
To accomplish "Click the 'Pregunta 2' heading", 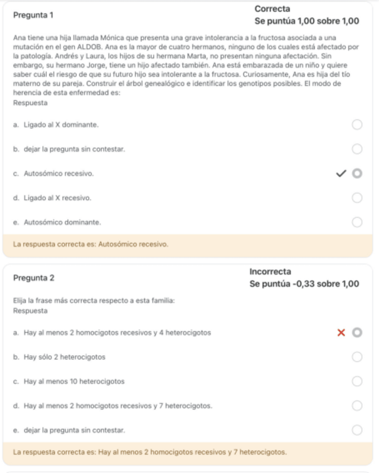I will click(x=33, y=278).
